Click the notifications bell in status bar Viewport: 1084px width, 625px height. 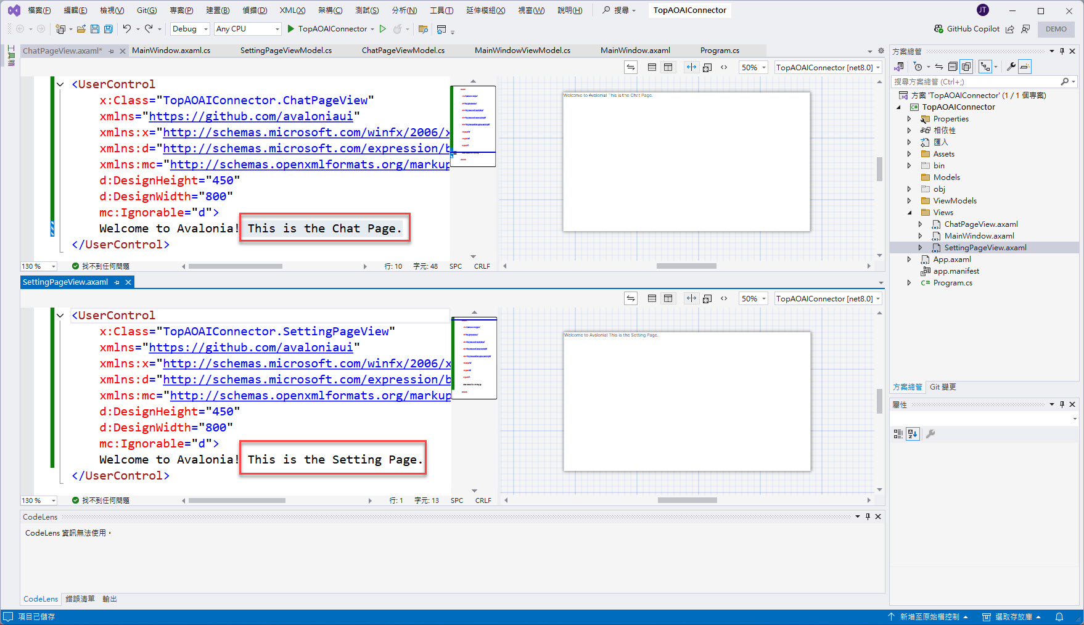(x=1059, y=617)
